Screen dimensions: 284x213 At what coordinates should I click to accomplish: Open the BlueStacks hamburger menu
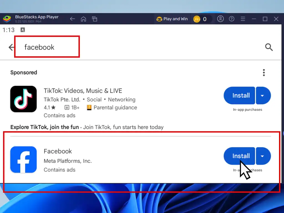click(x=243, y=19)
